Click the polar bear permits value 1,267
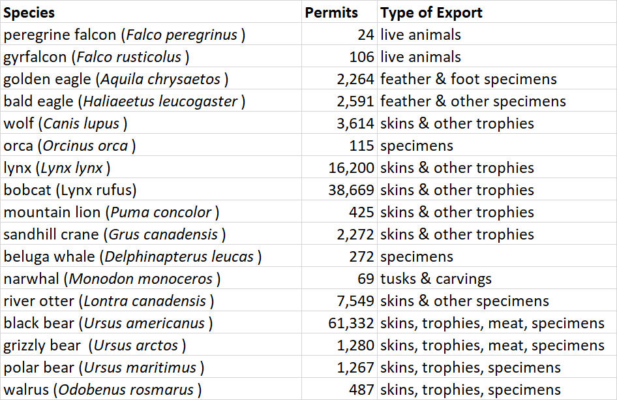This screenshot has width=617, height=400. pyautogui.click(x=355, y=367)
